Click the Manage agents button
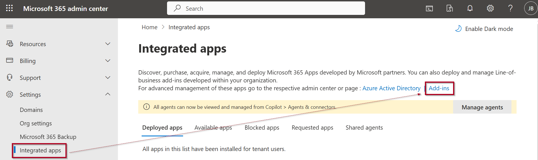 coord(482,107)
